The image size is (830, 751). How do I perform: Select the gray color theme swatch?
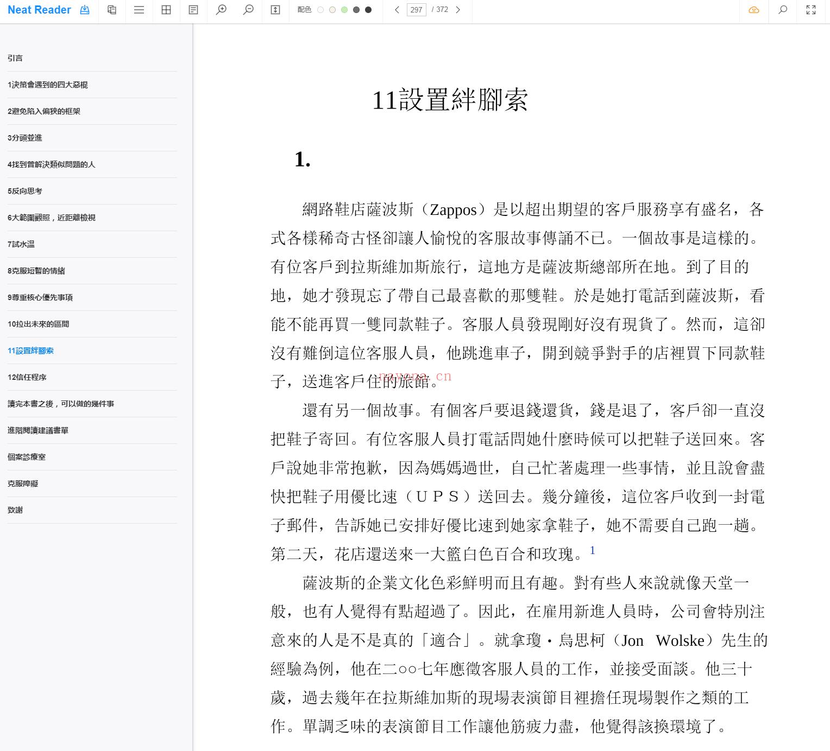pos(356,10)
